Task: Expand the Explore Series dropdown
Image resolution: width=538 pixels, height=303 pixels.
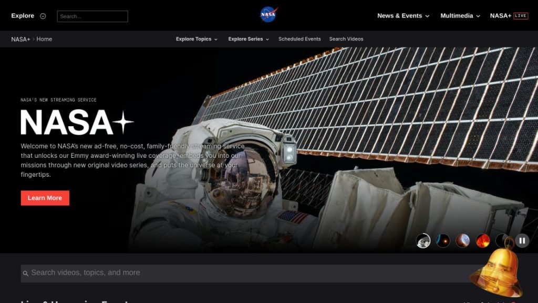Action: click(x=249, y=39)
